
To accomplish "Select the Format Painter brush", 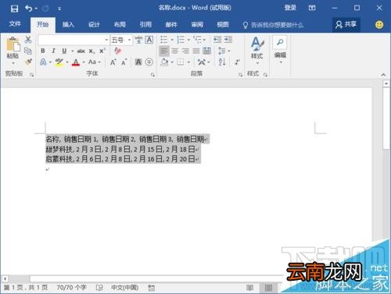I will coord(28,62).
